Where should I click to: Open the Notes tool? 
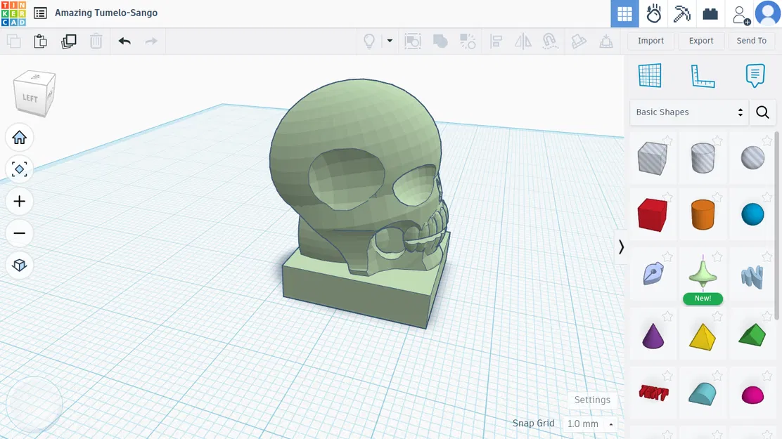[x=755, y=75]
